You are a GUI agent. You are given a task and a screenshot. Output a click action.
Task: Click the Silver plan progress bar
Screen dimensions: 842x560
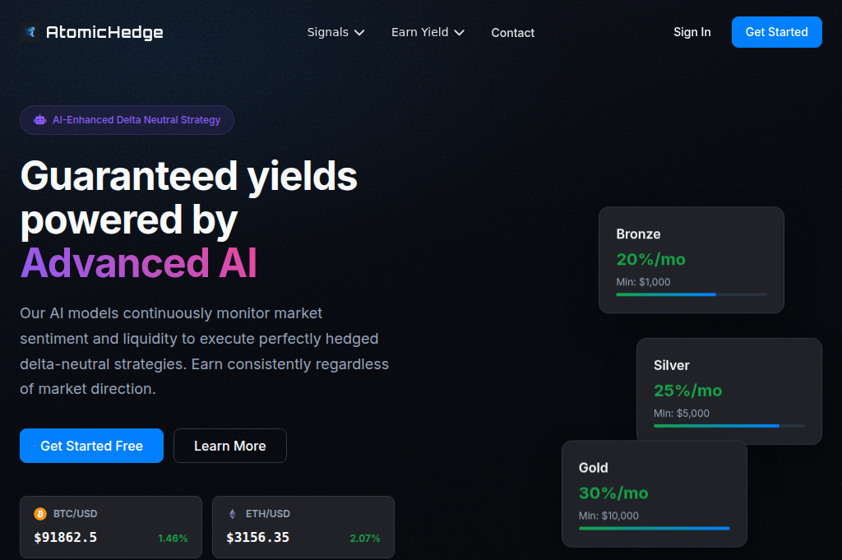729,426
